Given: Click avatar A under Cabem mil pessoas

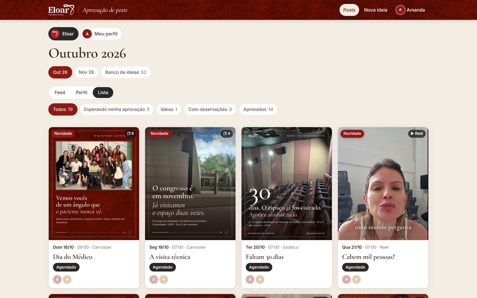Looking at the screenshot, I should pyautogui.click(x=346, y=280).
